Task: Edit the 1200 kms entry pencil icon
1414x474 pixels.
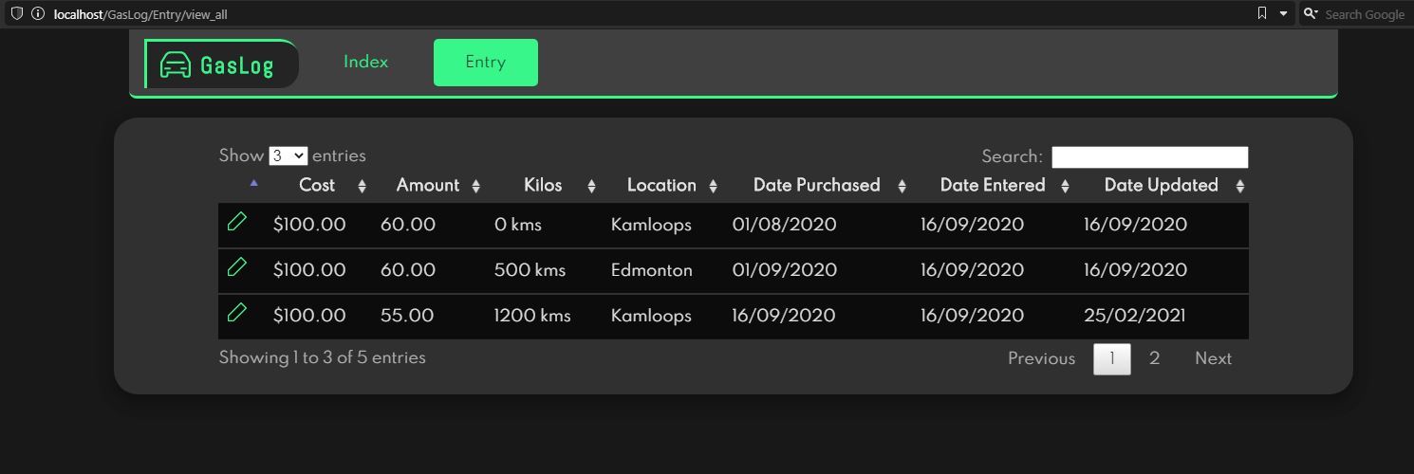Action: point(237,313)
